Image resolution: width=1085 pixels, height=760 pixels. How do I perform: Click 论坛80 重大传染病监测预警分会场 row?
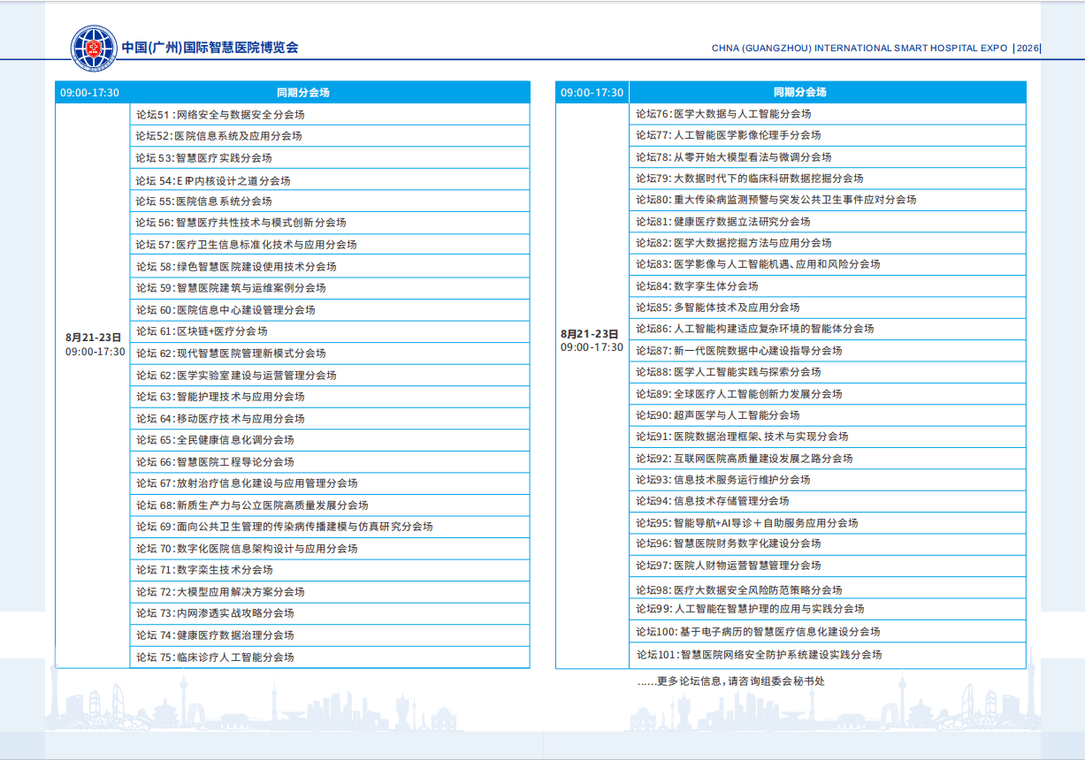coord(776,200)
